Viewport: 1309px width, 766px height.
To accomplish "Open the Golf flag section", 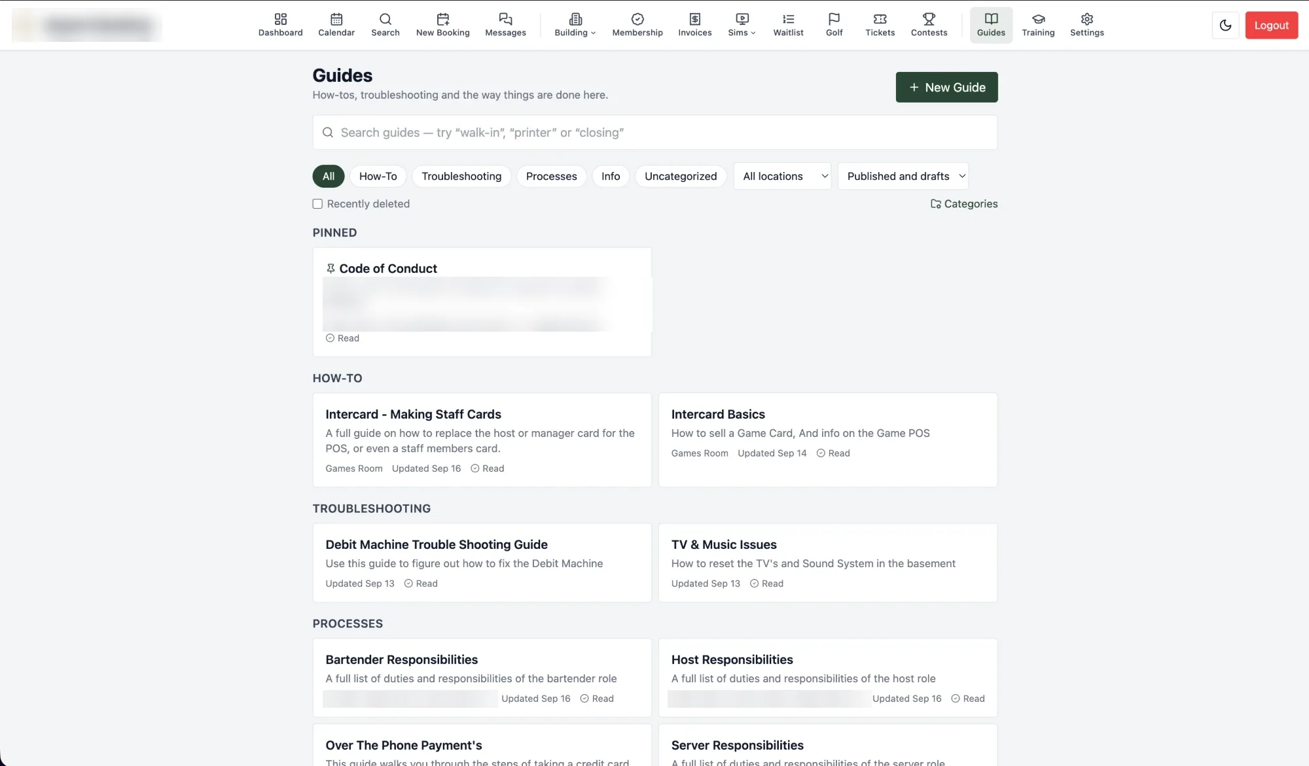I will coord(834,25).
